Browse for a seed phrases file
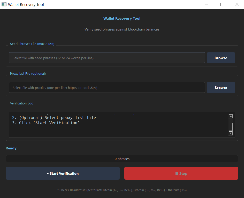The width and height of the screenshot is (244, 198). click(x=221, y=58)
